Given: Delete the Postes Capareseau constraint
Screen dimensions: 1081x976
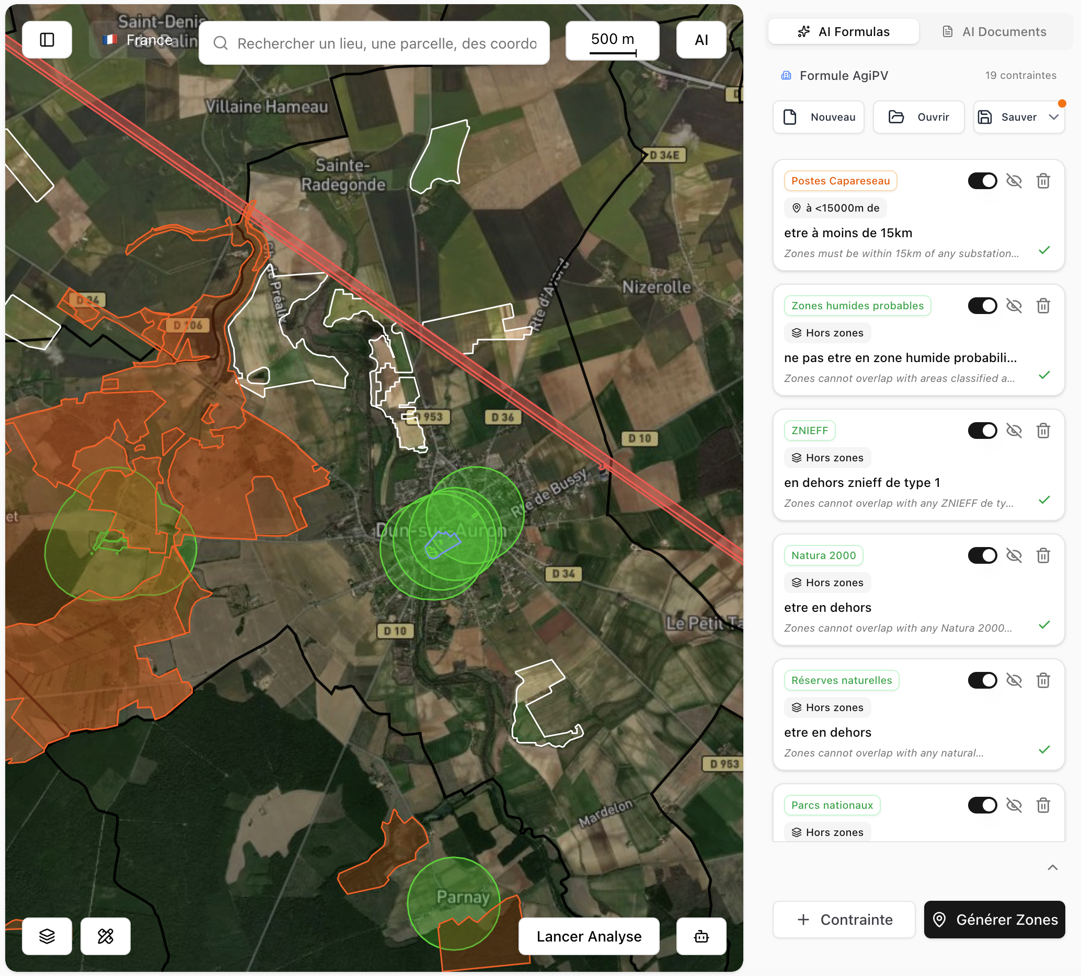Looking at the screenshot, I should 1043,181.
